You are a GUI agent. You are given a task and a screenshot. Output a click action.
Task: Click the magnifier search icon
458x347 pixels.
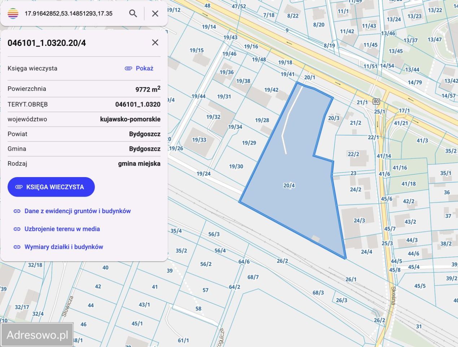(133, 13)
